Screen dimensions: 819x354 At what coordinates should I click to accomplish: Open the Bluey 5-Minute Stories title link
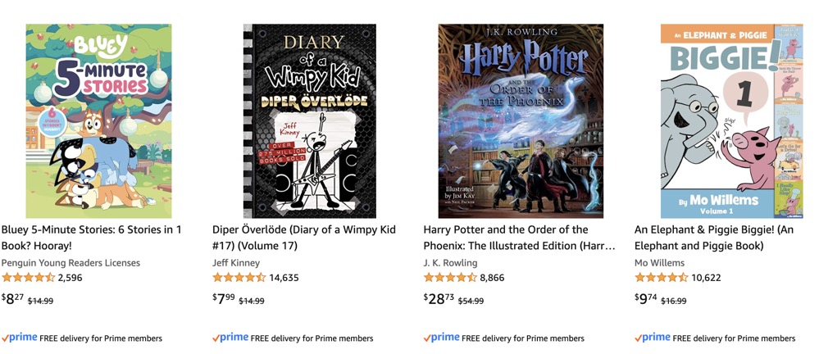coord(92,238)
